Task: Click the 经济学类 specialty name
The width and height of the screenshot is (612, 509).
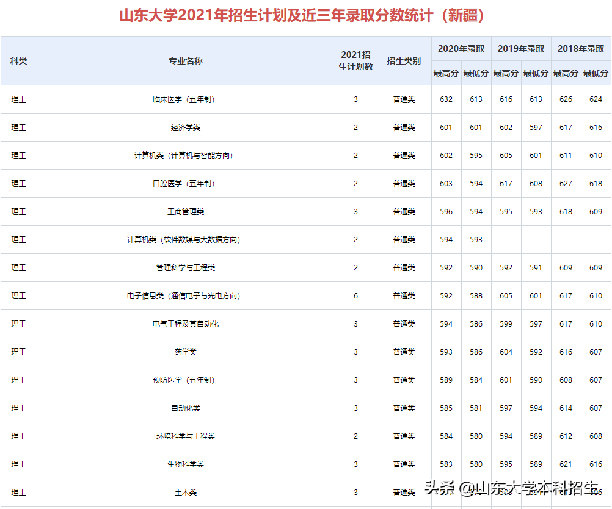Action: (x=184, y=127)
